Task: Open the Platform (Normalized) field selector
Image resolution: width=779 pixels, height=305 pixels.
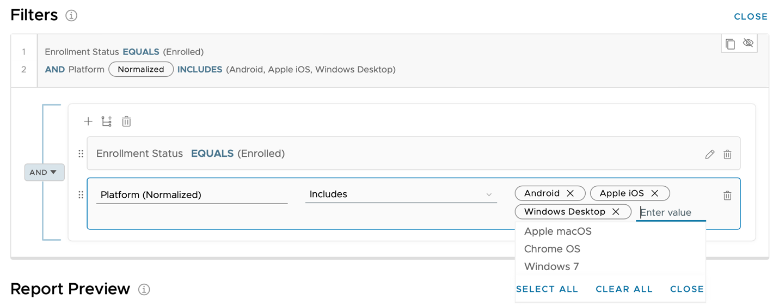Action: point(192,195)
